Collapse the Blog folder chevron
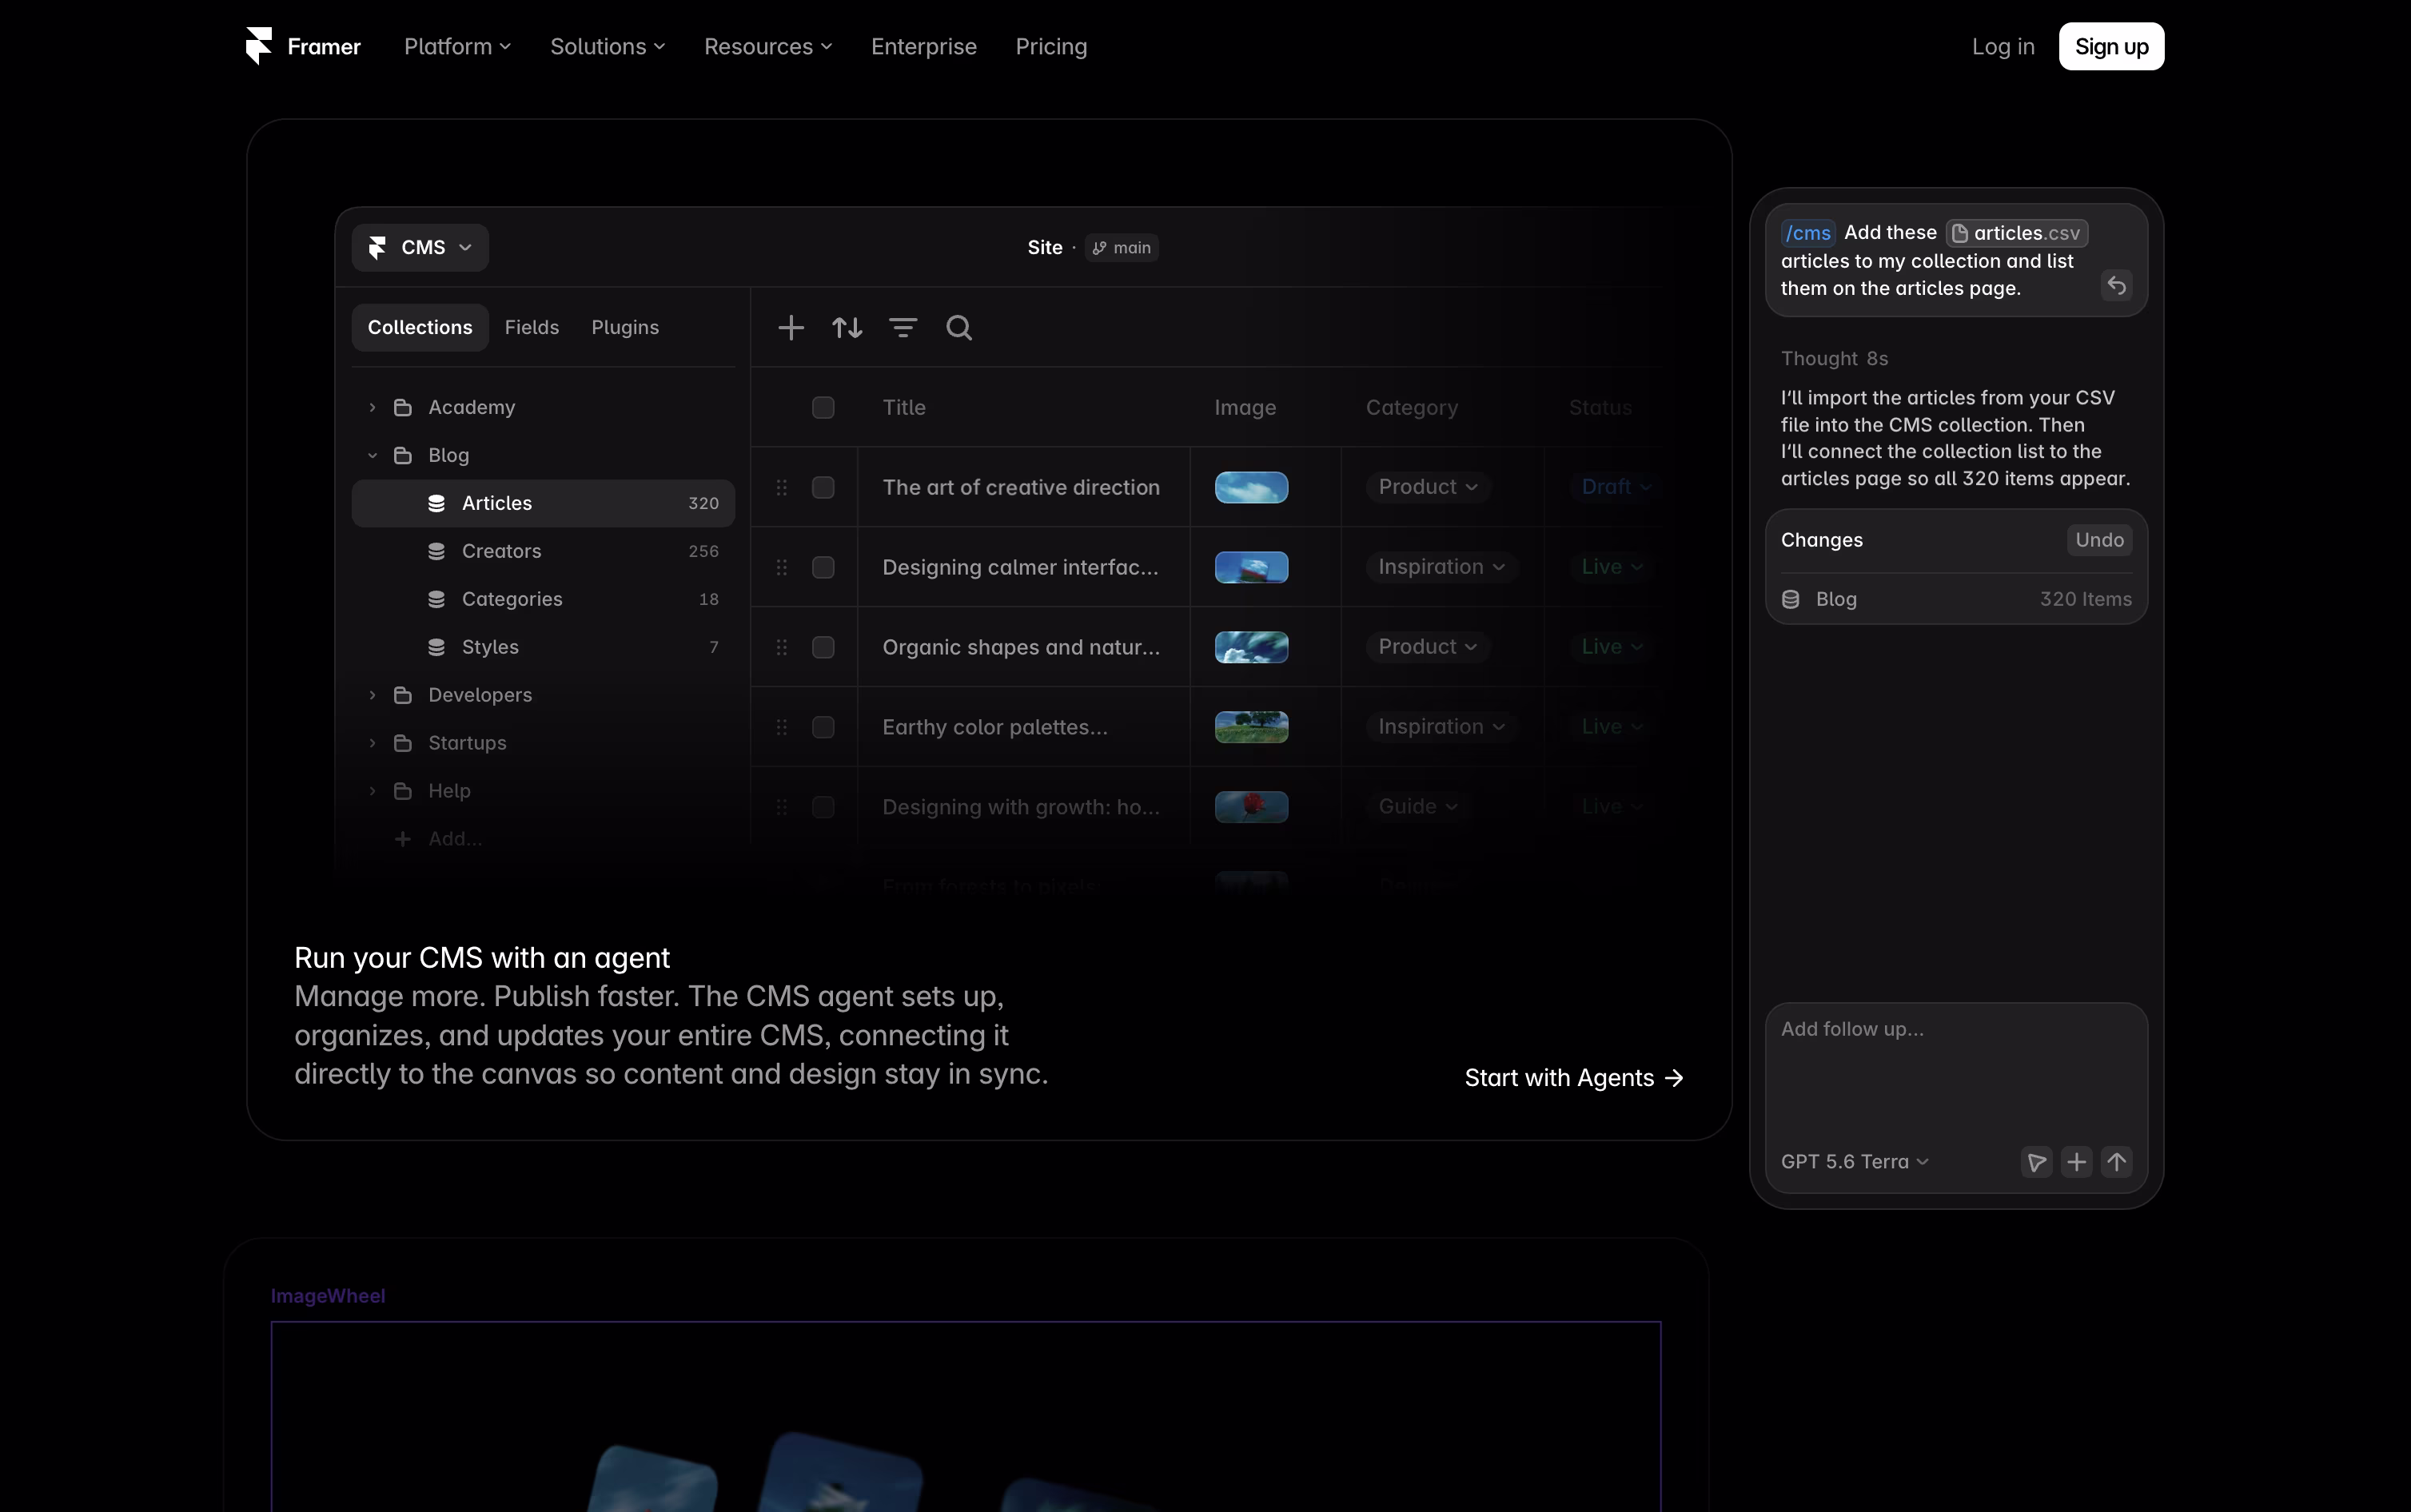Viewport: 2411px width, 1512px height. 372,455
